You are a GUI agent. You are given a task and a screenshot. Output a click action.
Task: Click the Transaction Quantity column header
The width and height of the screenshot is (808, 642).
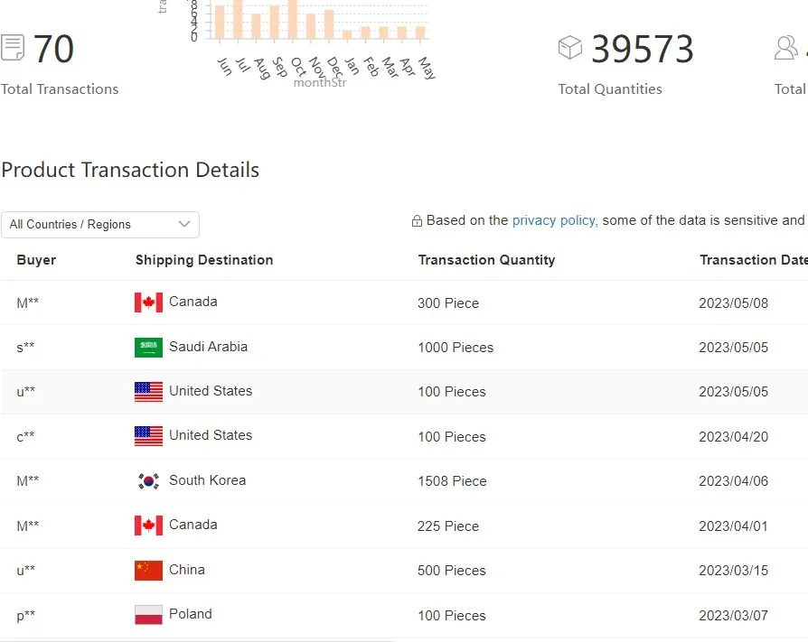tap(486, 260)
